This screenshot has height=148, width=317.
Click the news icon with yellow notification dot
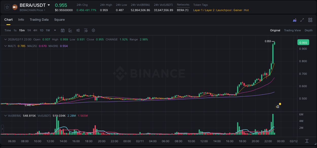[278, 106]
